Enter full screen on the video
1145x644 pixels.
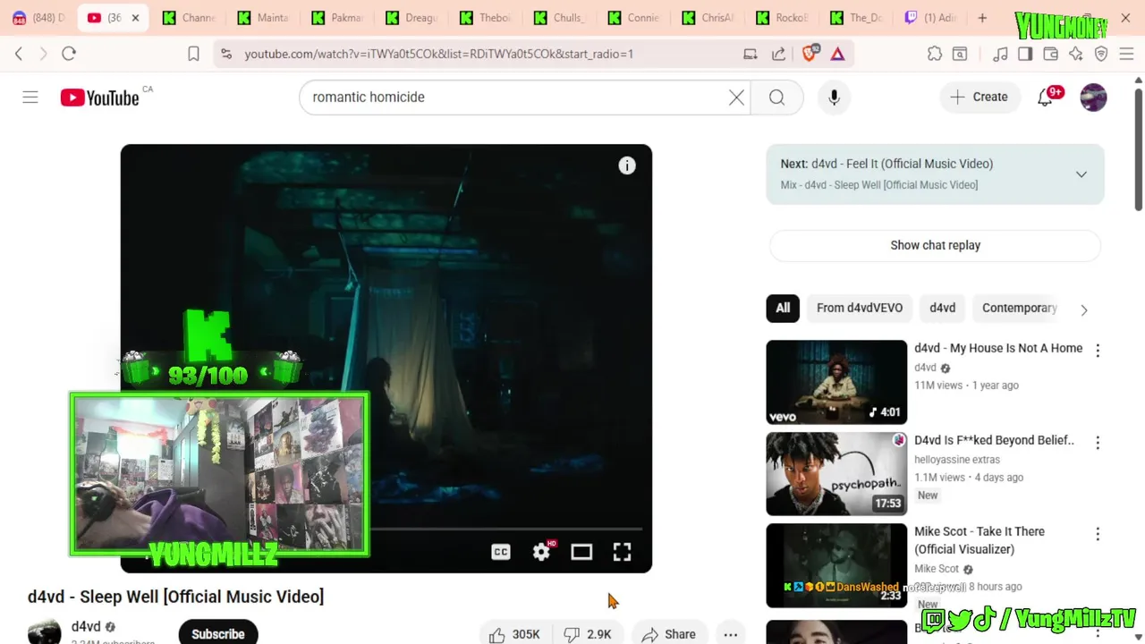(622, 552)
